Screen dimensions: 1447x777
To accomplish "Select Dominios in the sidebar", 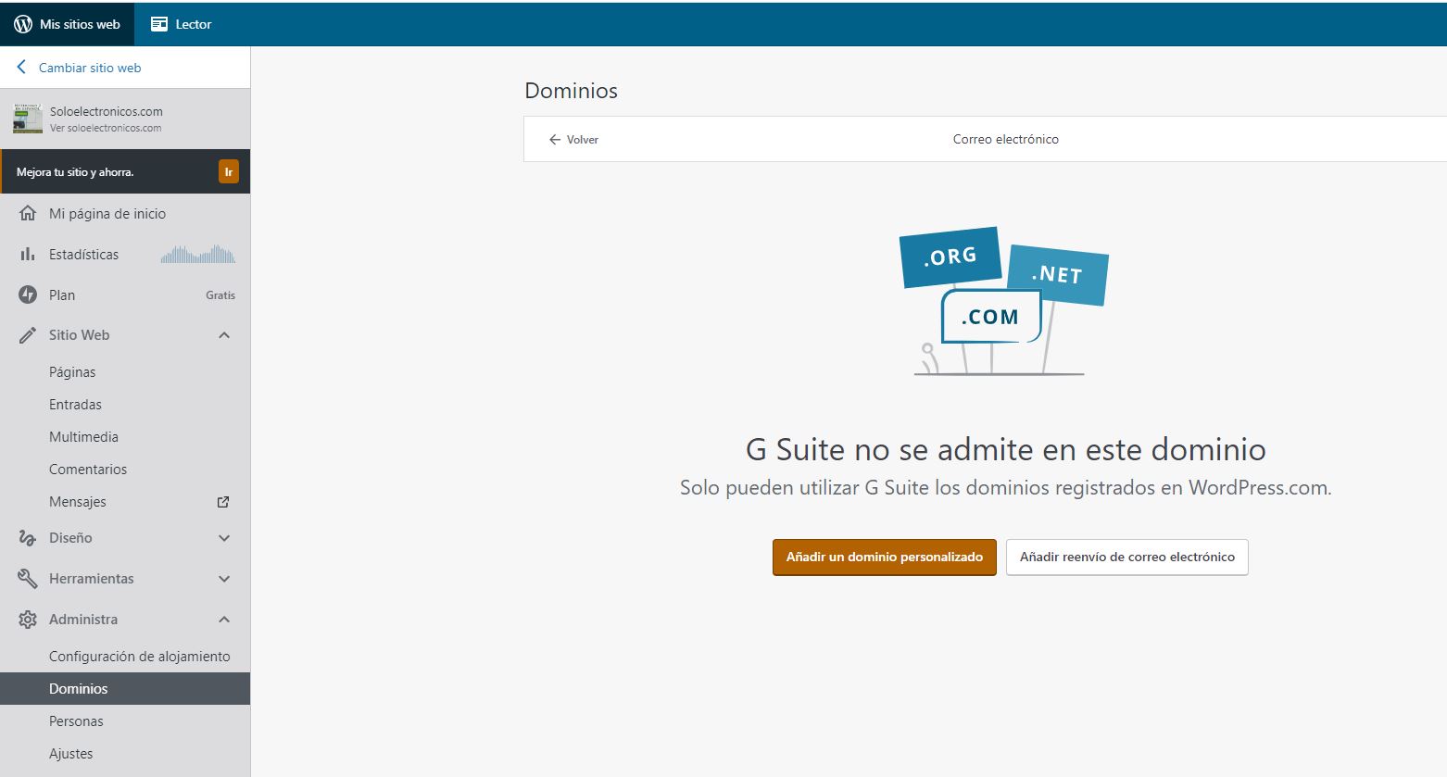I will coord(79,689).
